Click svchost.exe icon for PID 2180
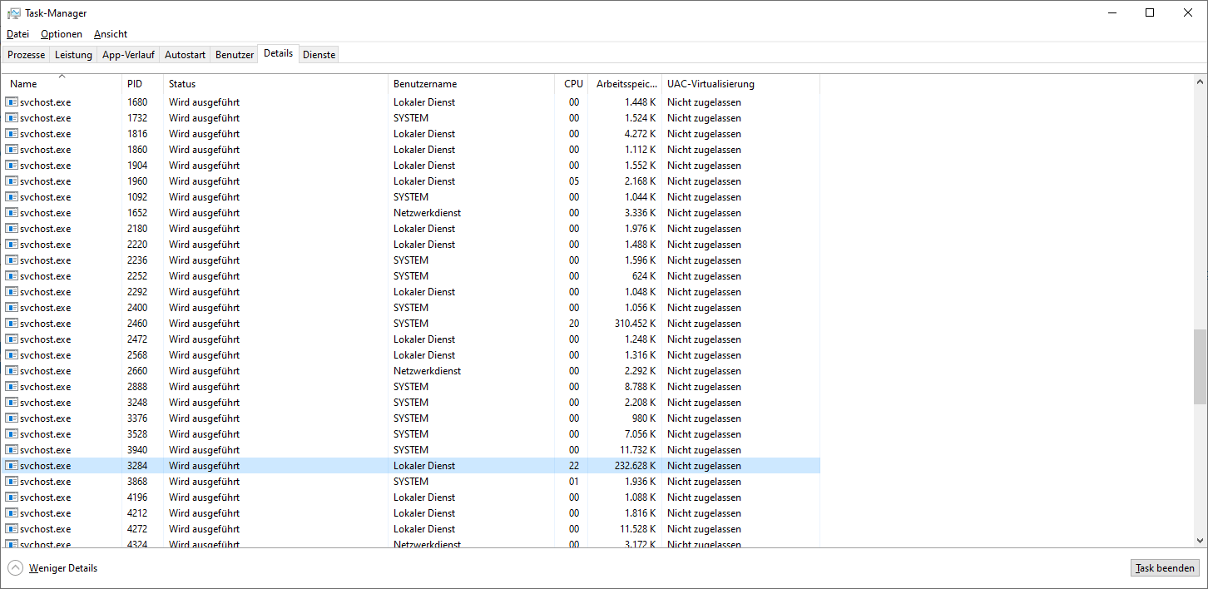The image size is (1208, 589). click(12, 229)
